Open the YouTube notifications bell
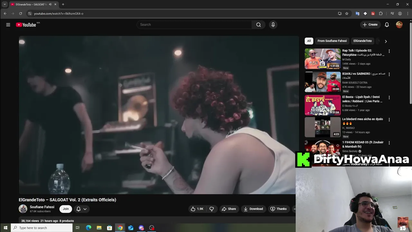 click(387, 24)
